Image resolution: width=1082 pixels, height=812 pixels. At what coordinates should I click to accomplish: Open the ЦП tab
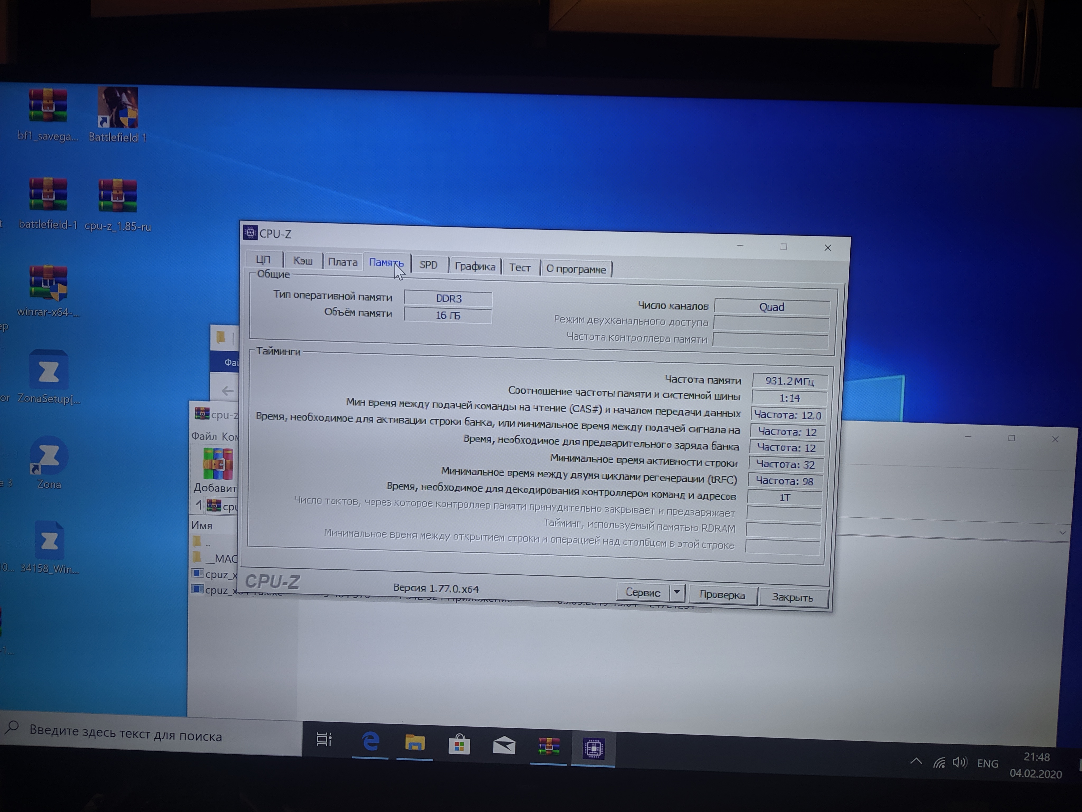point(263,260)
